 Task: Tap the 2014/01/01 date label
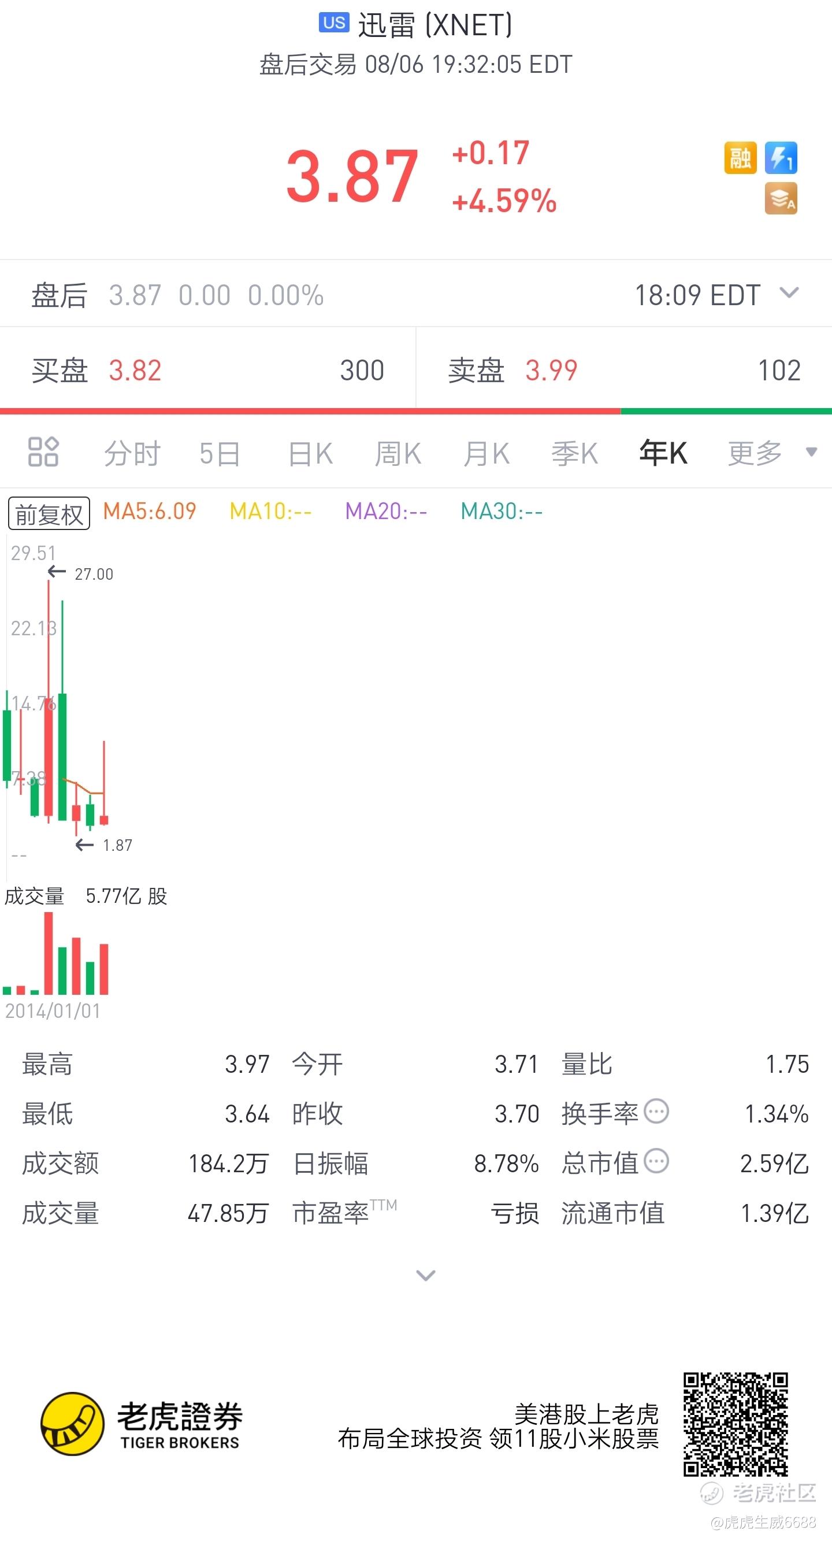coord(53,1011)
